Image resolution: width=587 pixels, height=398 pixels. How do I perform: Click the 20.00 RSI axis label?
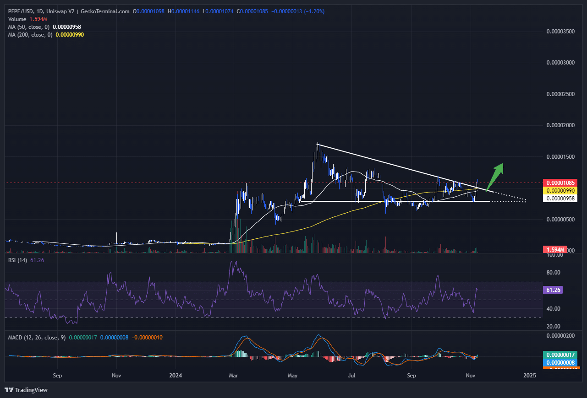[553, 327]
